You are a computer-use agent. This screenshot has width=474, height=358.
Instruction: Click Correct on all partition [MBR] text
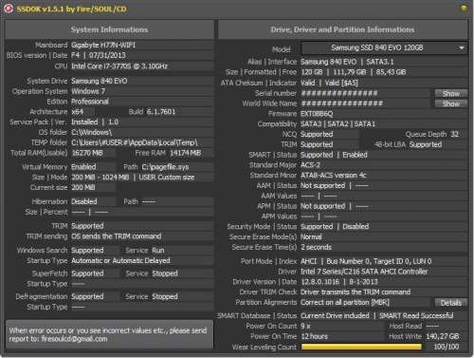tap(345, 303)
